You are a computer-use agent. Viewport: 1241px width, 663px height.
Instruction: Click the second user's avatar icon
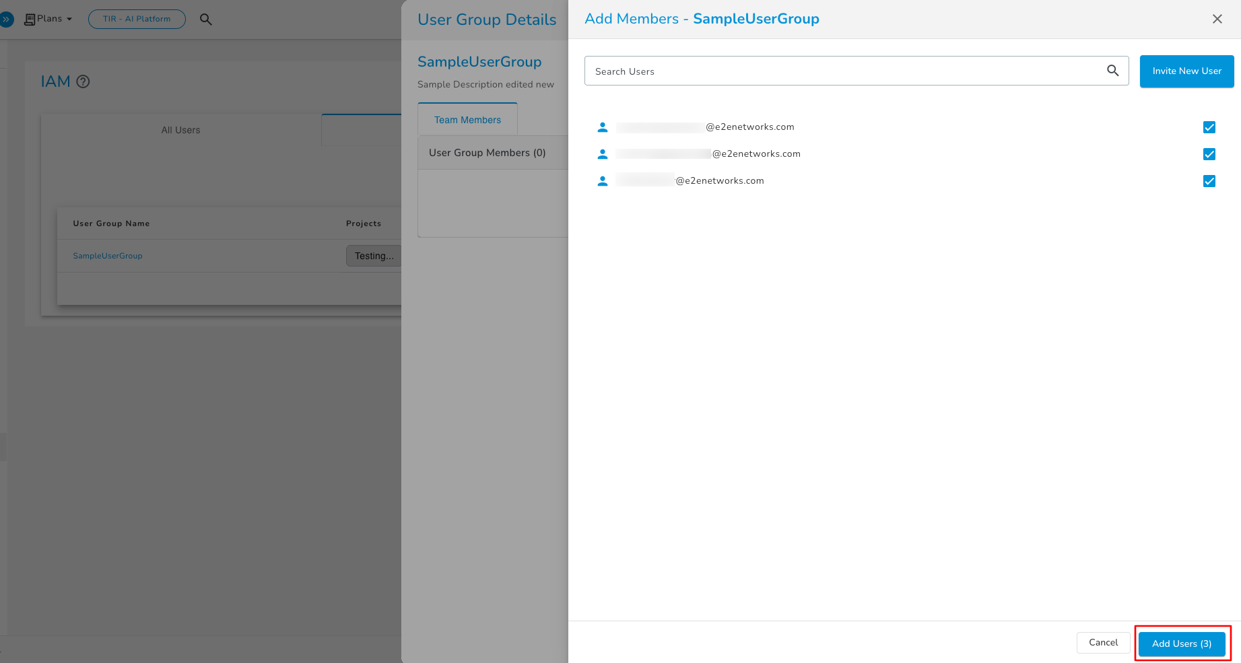point(603,154)
